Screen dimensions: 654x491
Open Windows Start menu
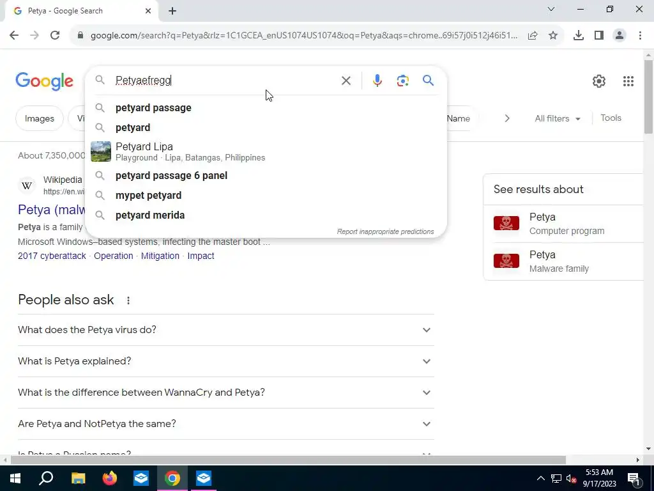(x=15, y=478)
